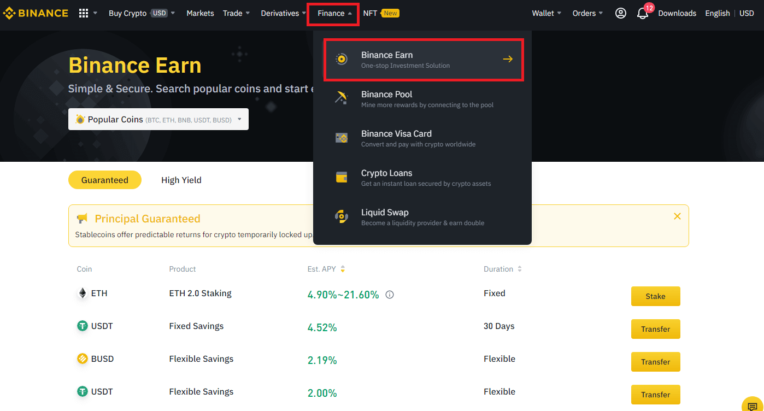Click the Binance Earn page heading
The width and height of the screenshot is (764, 411).
tap(135, 66)
